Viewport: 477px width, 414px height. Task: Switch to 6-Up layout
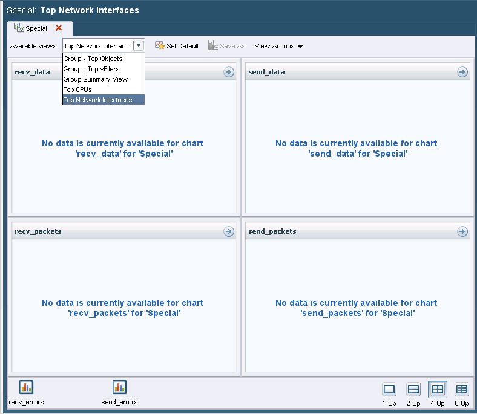[462, 389]
